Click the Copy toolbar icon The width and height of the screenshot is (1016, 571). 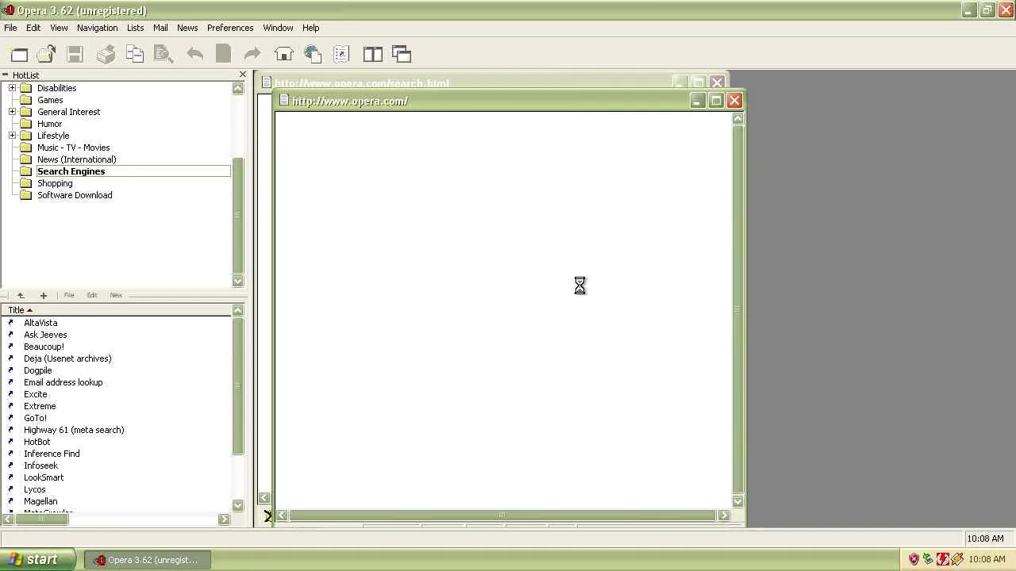pos(135,54)
